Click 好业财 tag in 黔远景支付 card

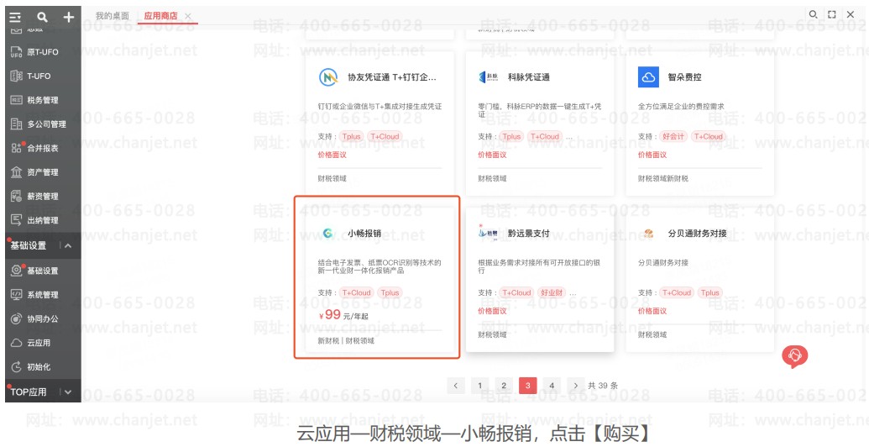pyautogui.click(x=552, y=293)
